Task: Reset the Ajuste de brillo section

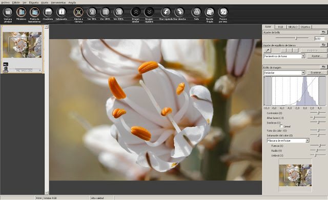Action: (x=323, y=32)
